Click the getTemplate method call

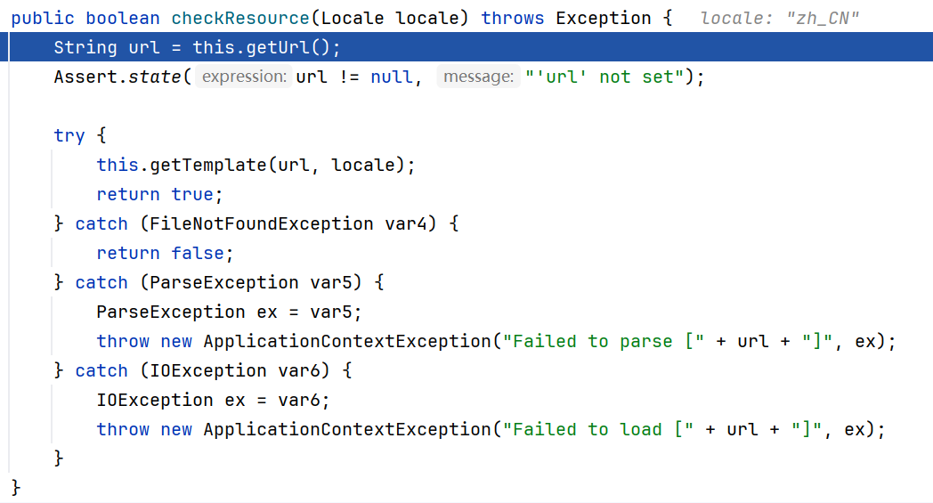pos(207,165)
